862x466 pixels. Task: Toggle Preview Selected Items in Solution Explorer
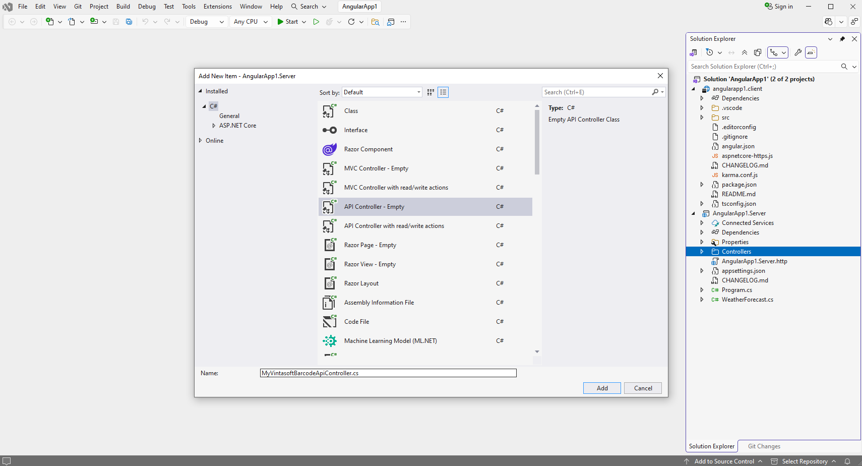point(811,52)
